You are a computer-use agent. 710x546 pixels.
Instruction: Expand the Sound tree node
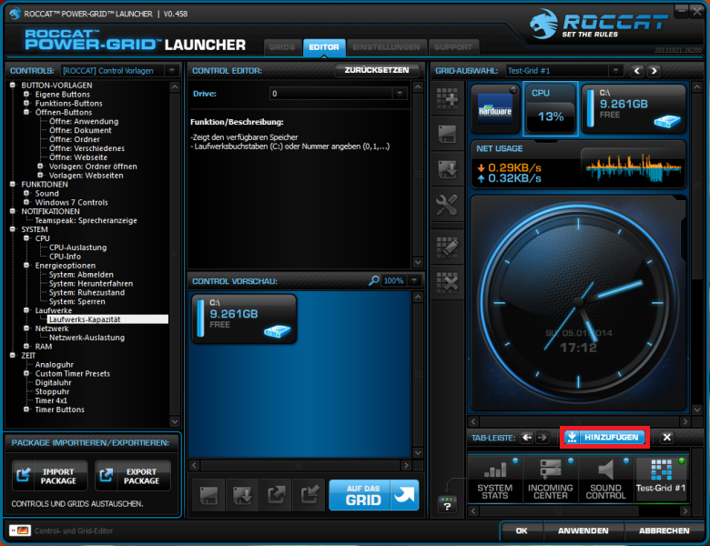(x=26, y=193)
